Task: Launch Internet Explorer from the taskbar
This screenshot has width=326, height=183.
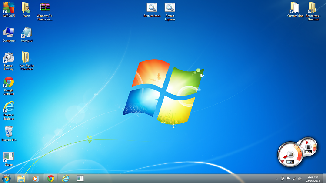Action: click(x=66, y=178)
